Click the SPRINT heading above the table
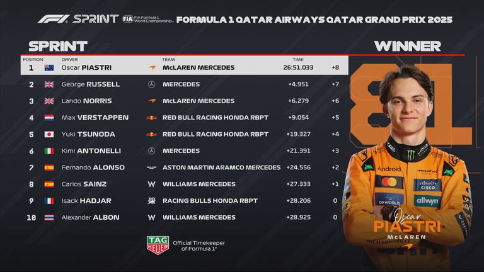The width and height of the screenshot is (484, 272). (58, 46)
